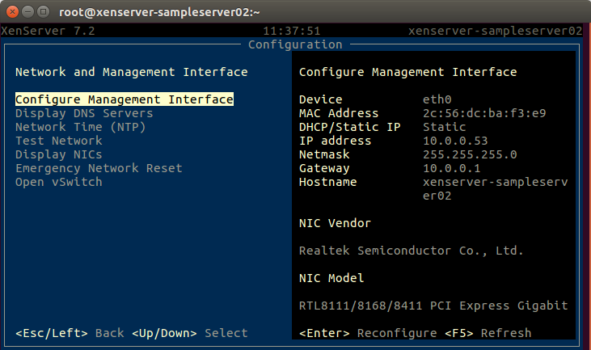Open the Open vSwitch menu item
Image resolution: width=591 pixels, height=350 pixels.
coord(58,182)
